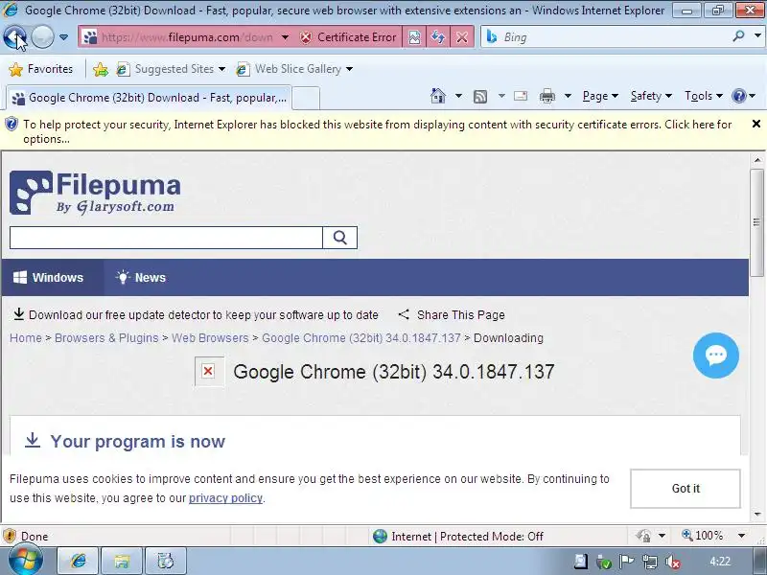Open the blue chat bubble widget
The width and height of the screenshot is (767, 575).
coord(715,356)
